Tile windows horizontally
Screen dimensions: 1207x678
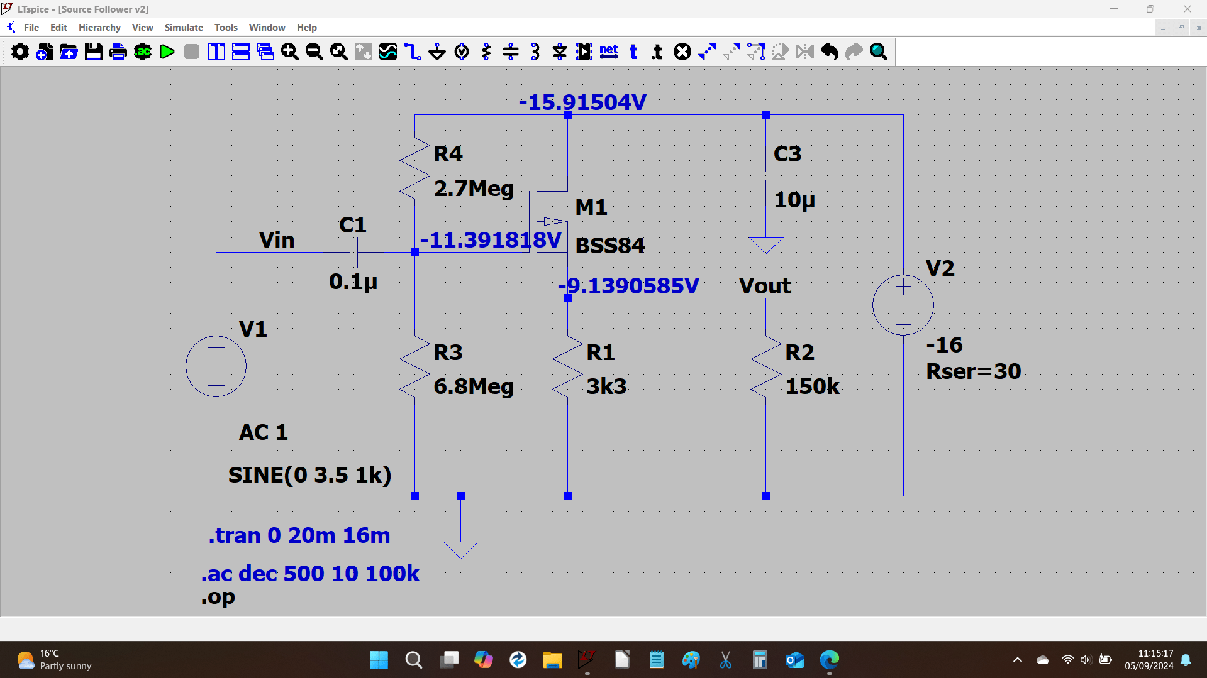pyautogui.click(x=241, y=52)
